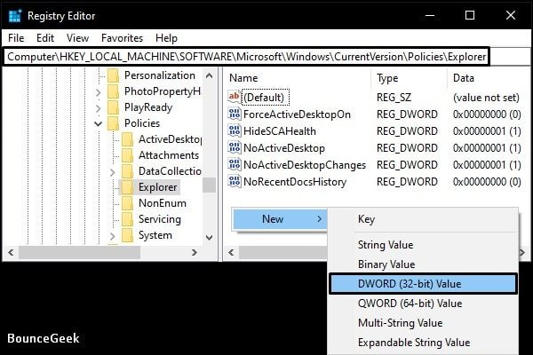The width and height of the screenshot is (533, 355).
Task: Choose Expandable String Value option
Action: [x=423, y=343]
